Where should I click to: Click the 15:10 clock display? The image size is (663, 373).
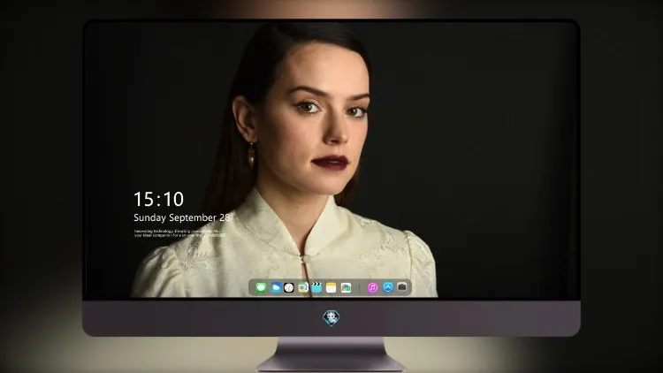pyautogui.click(x=158, y=199)
